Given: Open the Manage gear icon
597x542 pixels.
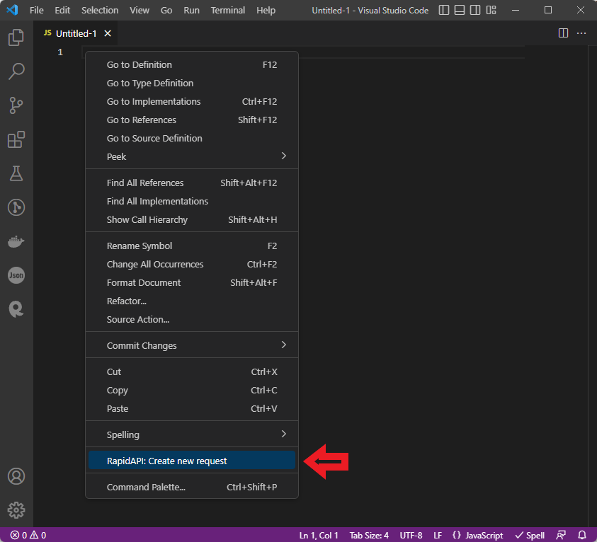Looking at the screenshot, I should (16, 510).
